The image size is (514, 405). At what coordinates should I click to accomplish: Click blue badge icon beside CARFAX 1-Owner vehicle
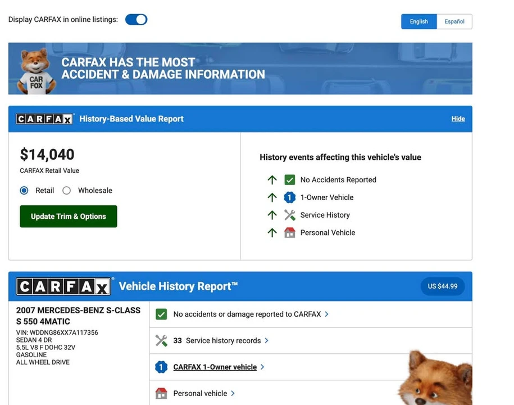161,367
